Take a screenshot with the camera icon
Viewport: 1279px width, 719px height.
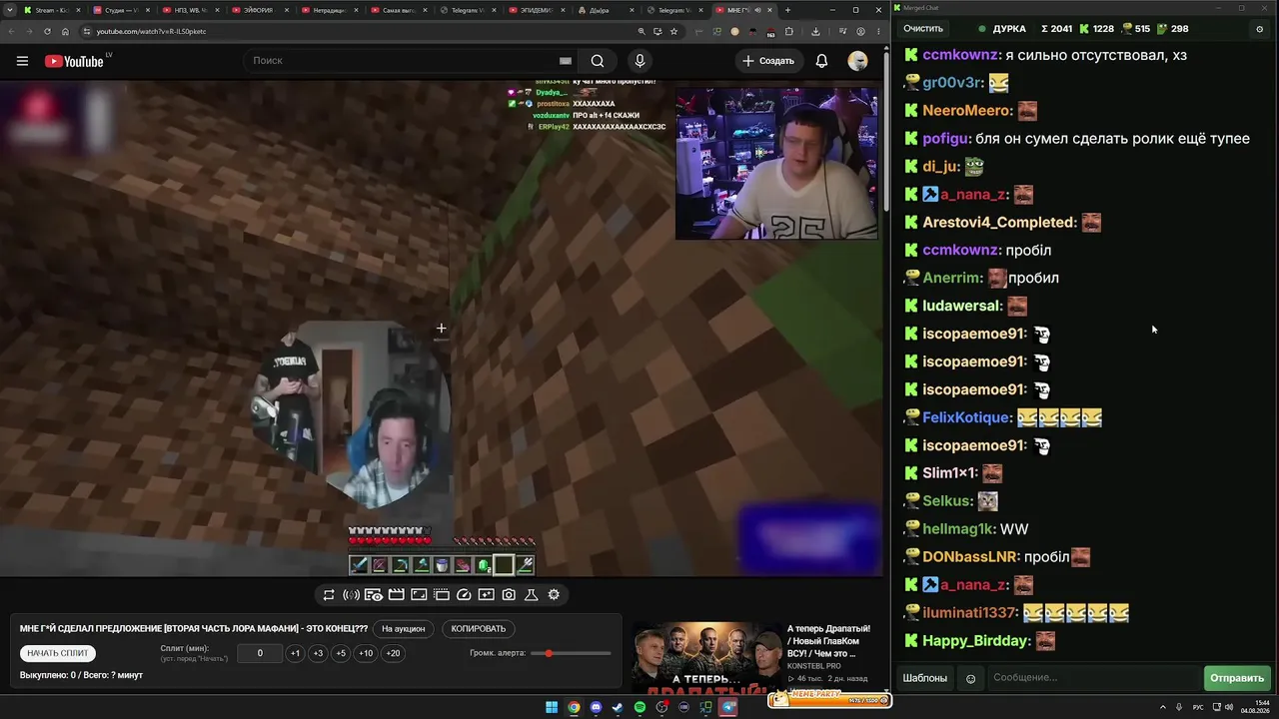pos(509,595)
